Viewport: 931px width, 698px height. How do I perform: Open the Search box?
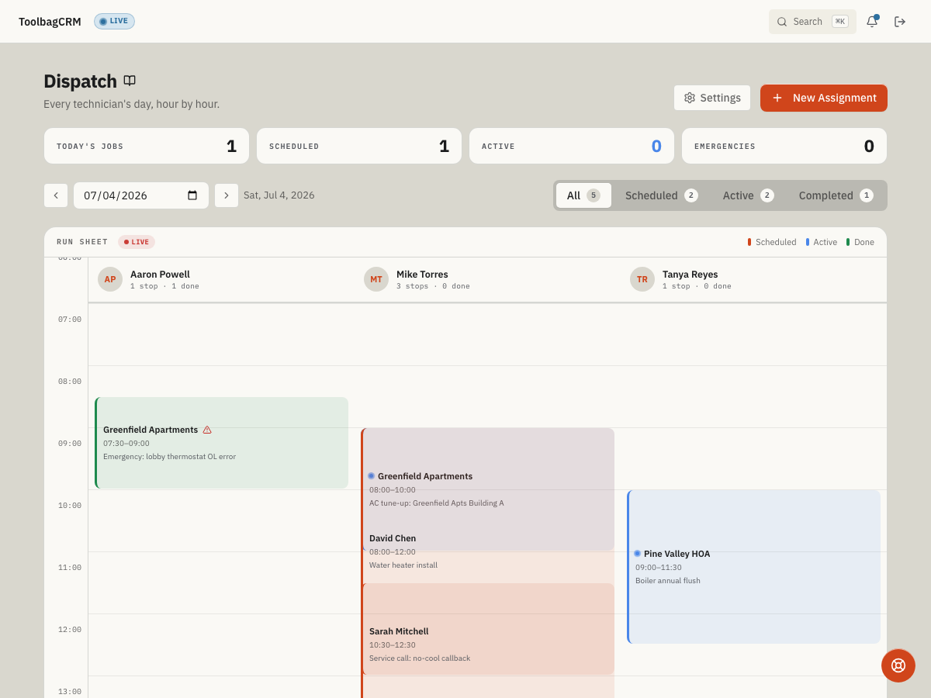click(x=812, y=22)
